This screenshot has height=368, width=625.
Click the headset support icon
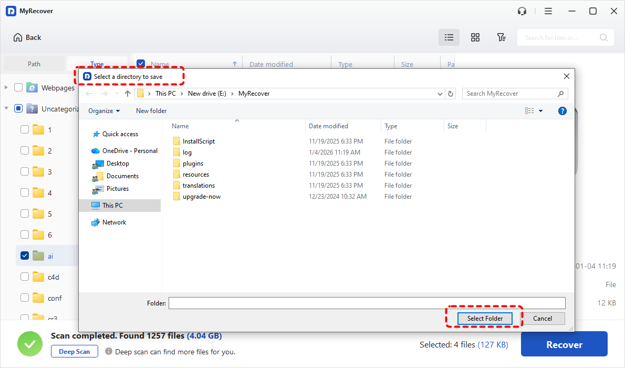(522, 11)
